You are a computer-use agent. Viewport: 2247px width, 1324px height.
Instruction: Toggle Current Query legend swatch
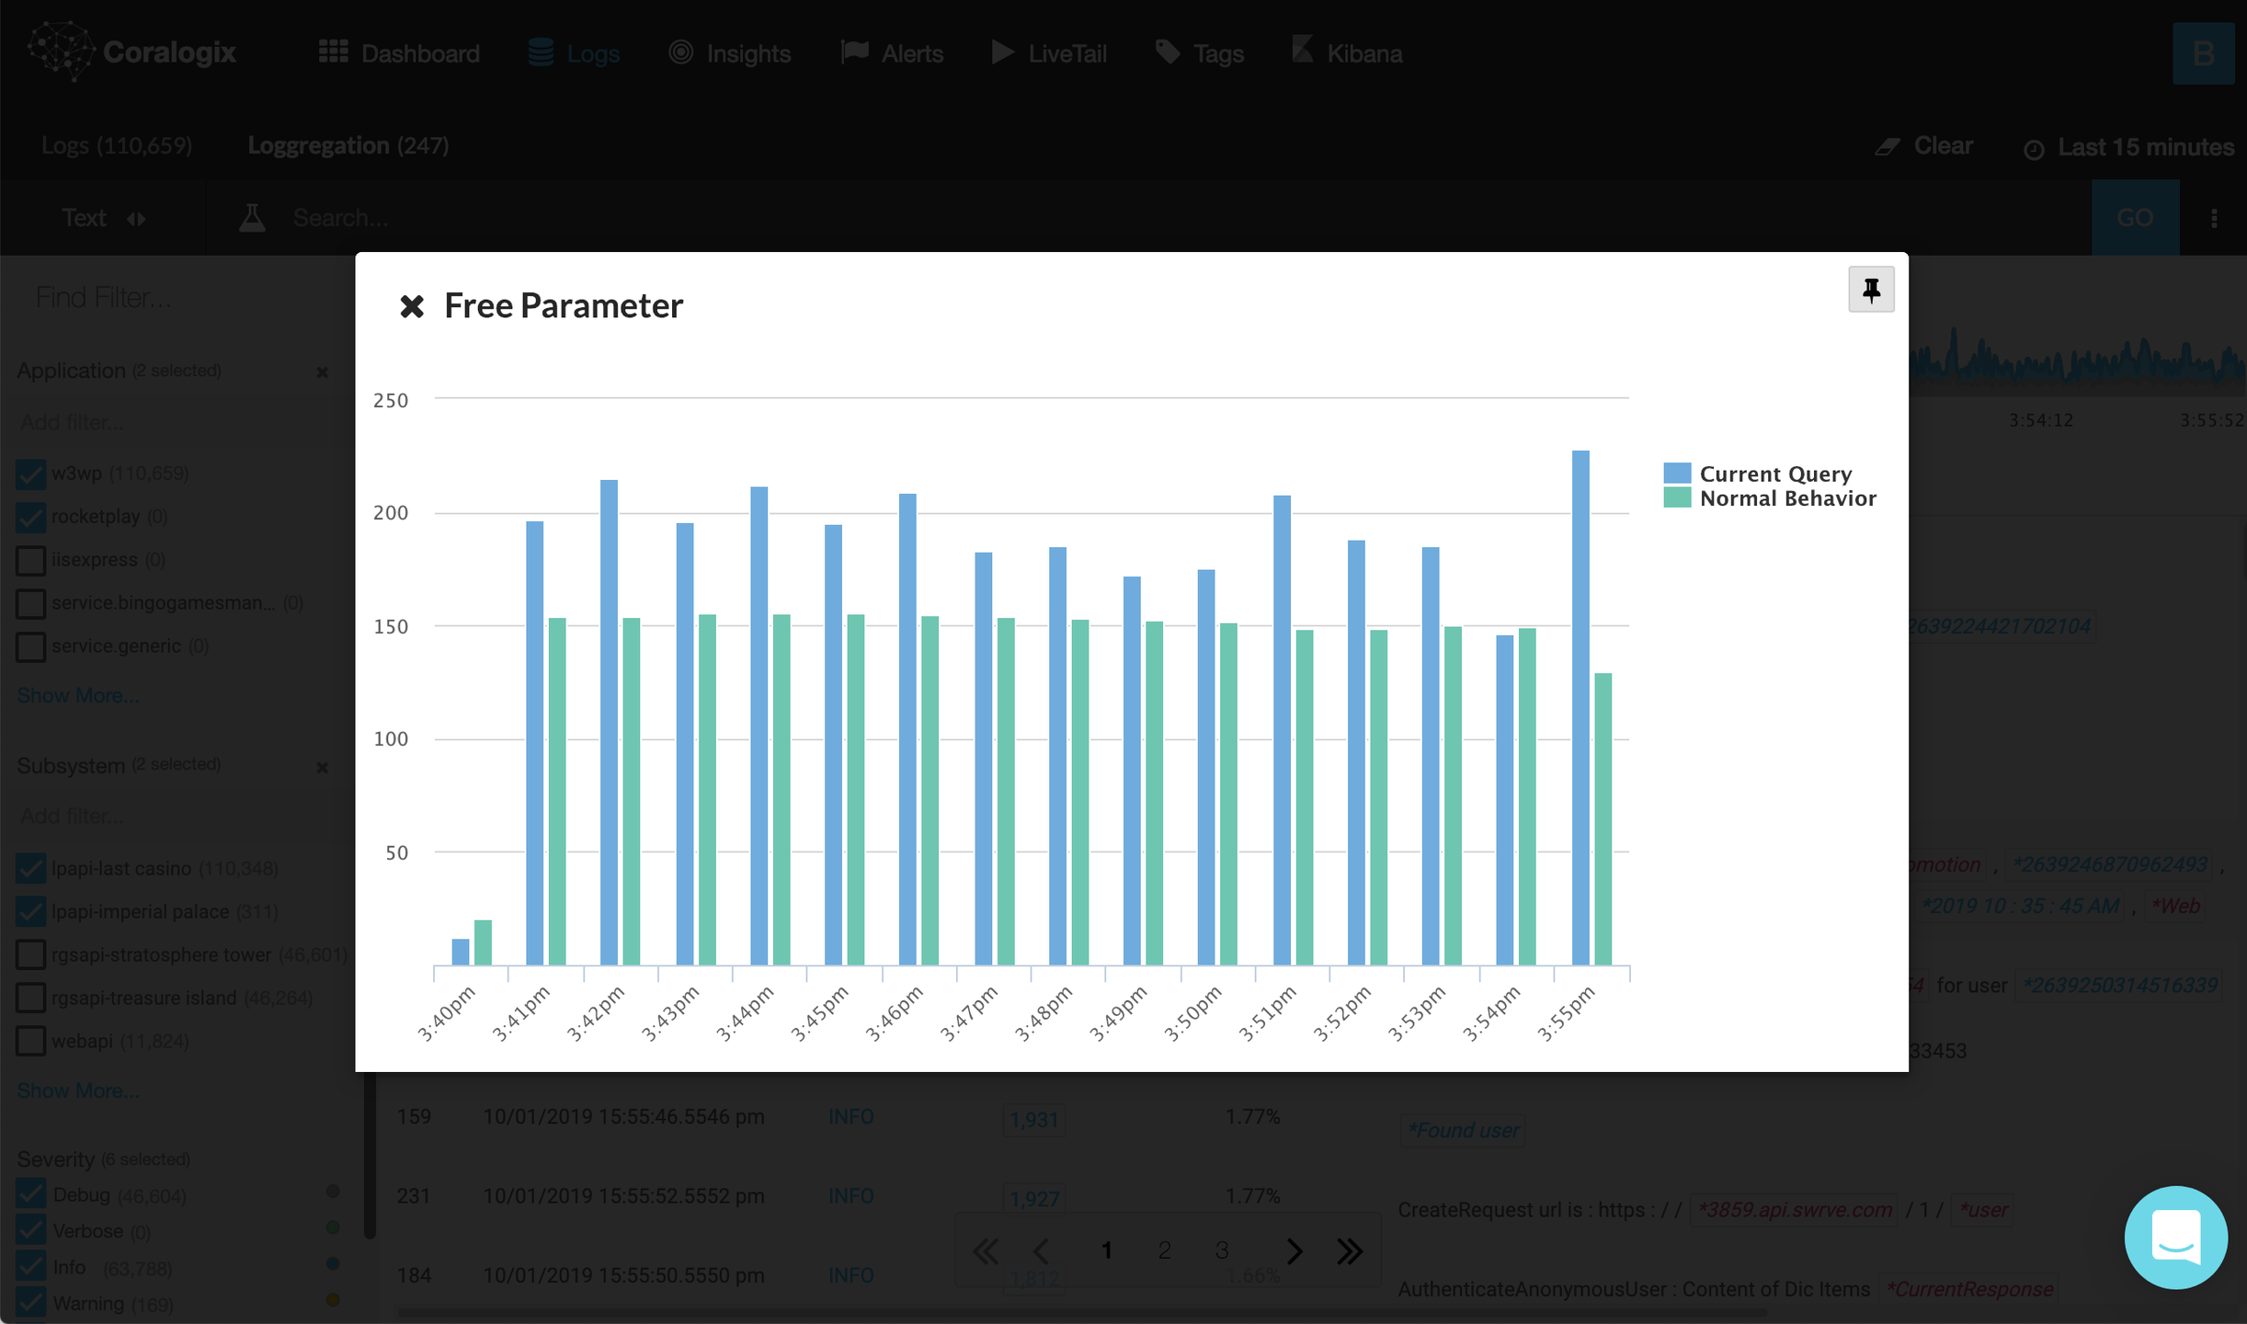point(1677,474)
